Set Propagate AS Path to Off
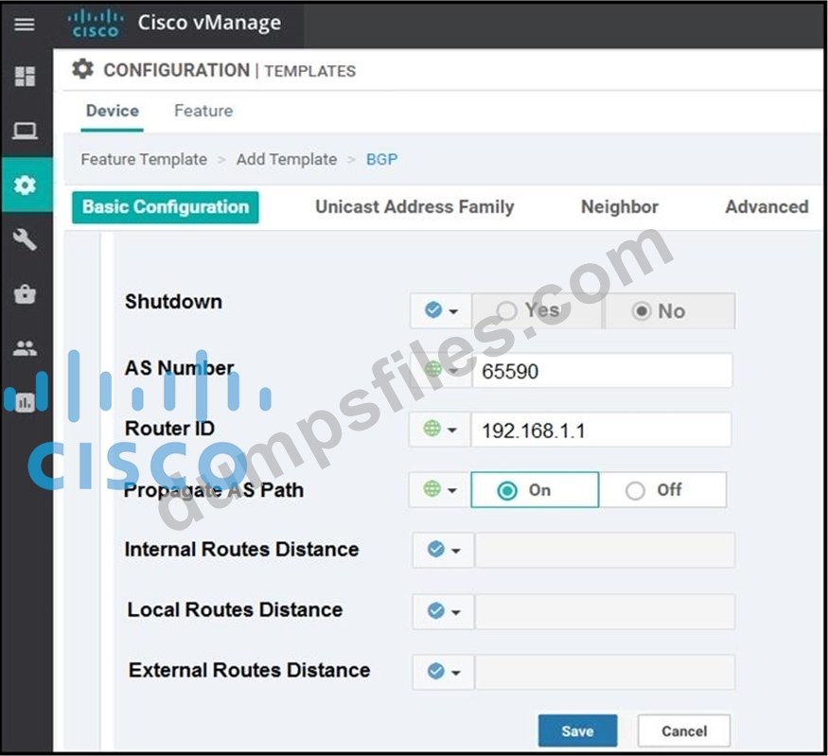Screen dimensions: 828x756 [x=635, y=491]
